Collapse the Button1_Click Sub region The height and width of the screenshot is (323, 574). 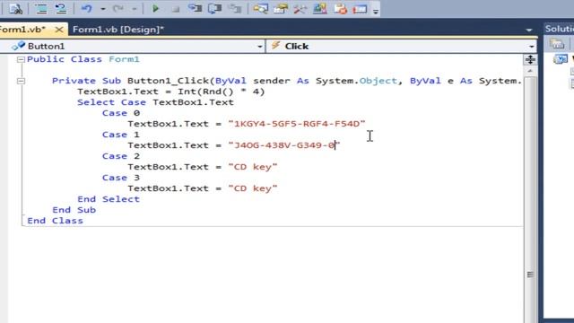[21, 81]
